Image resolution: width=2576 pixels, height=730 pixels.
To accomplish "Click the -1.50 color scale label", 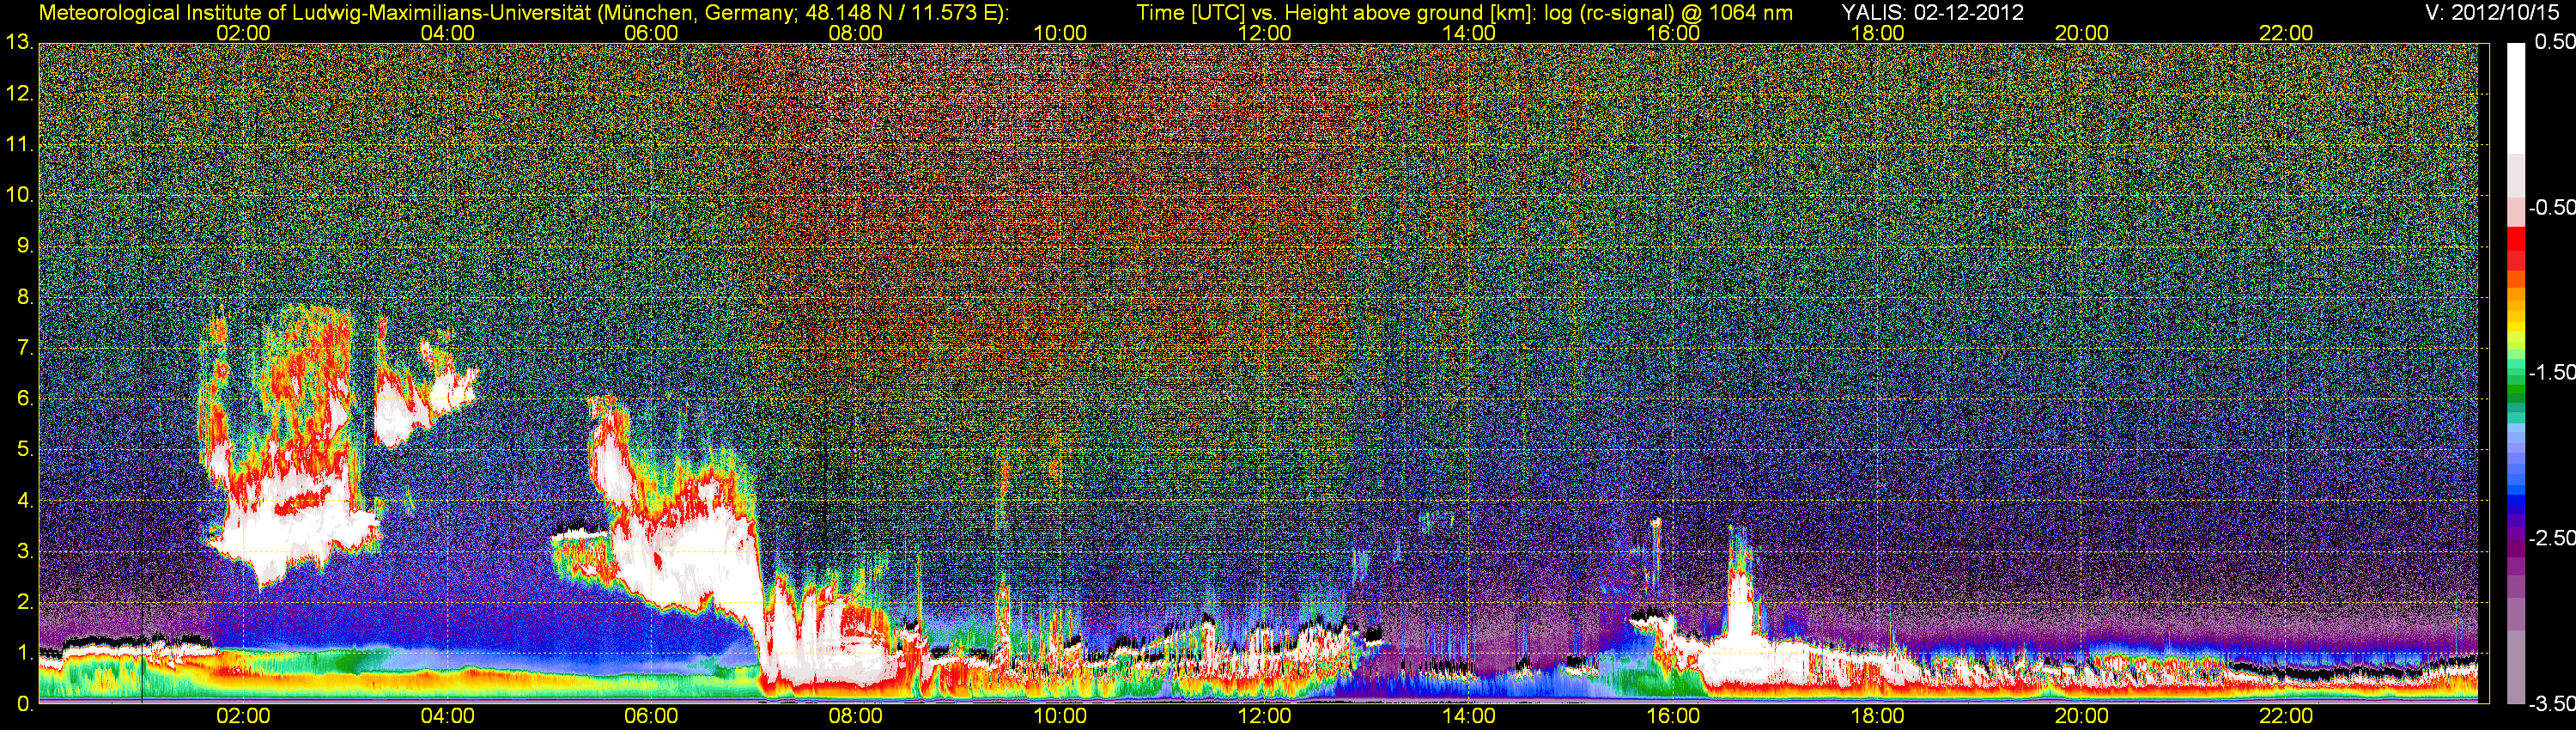I will pyautogui.click(x=2550, y=373).
